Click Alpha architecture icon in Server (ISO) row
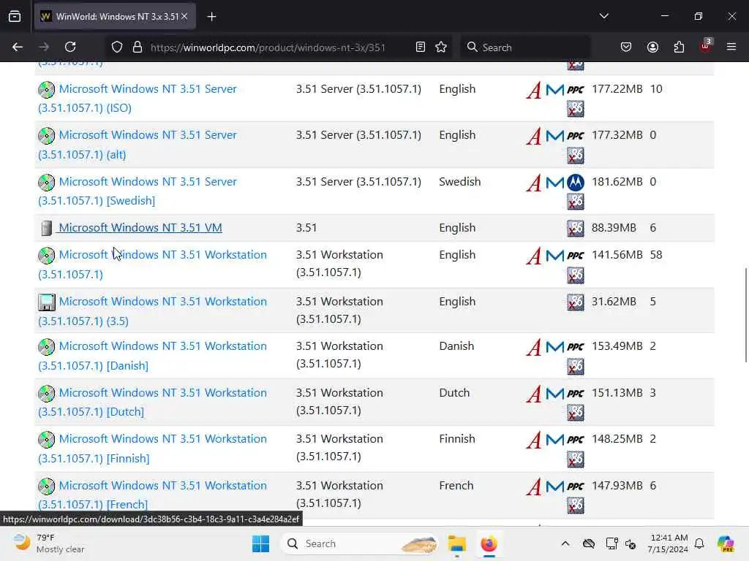749x561 pixels. pyautogui.click(x=533, y=90)
